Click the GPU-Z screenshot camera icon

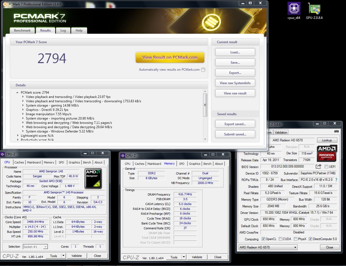click(x=336, y=131)
